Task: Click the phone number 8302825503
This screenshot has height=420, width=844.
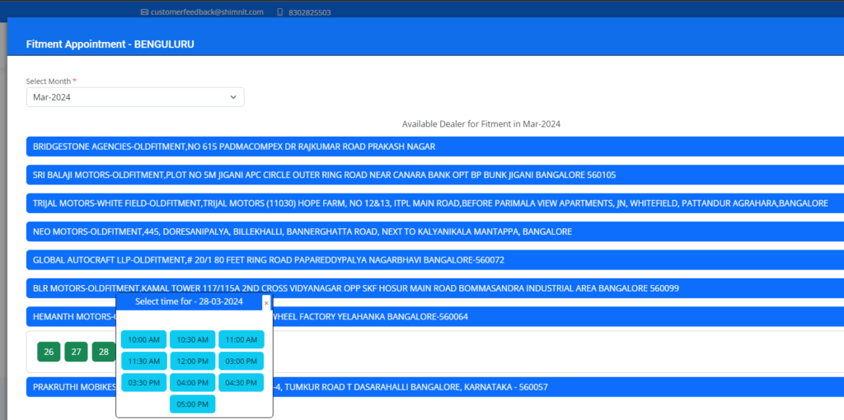Action: pyautogui.click(x=310, y=12)
